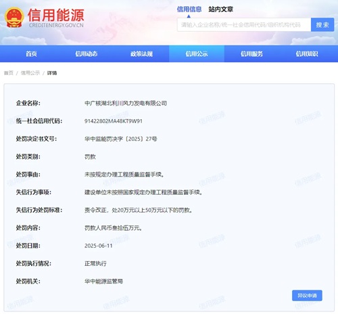Open the 信用服务 navigation menu item
The image size is (338, 314).
[x=251, y=53]
